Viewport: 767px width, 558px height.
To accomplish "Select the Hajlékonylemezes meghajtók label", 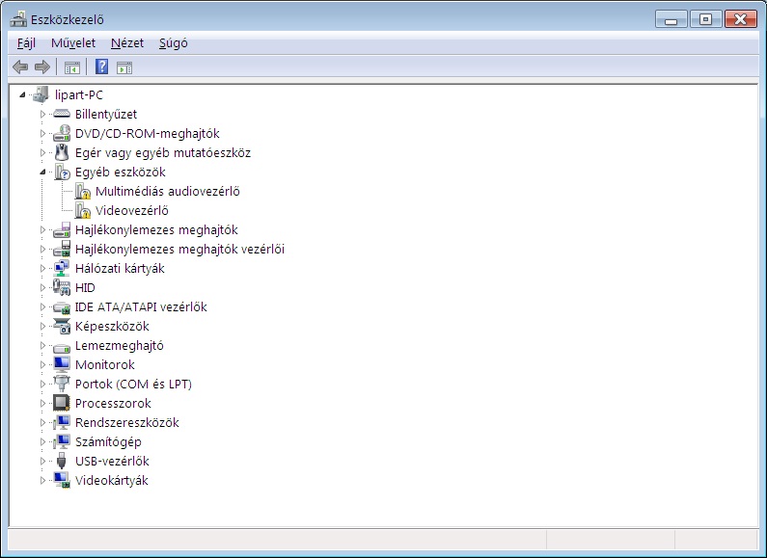I will click(156, 229).
